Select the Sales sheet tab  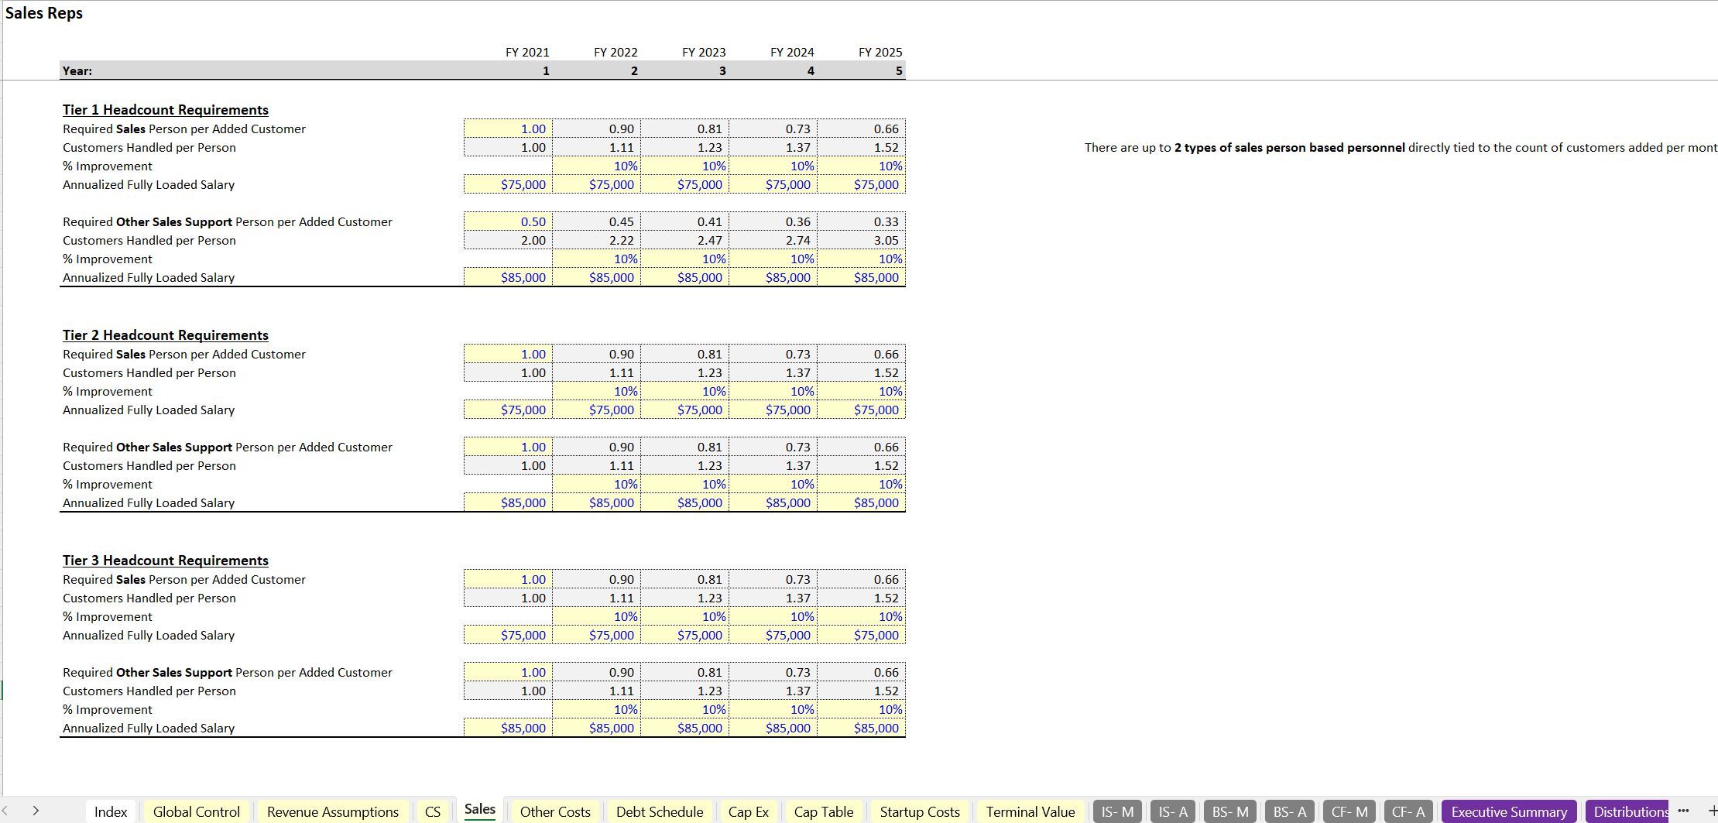click(x=480, y=810)
